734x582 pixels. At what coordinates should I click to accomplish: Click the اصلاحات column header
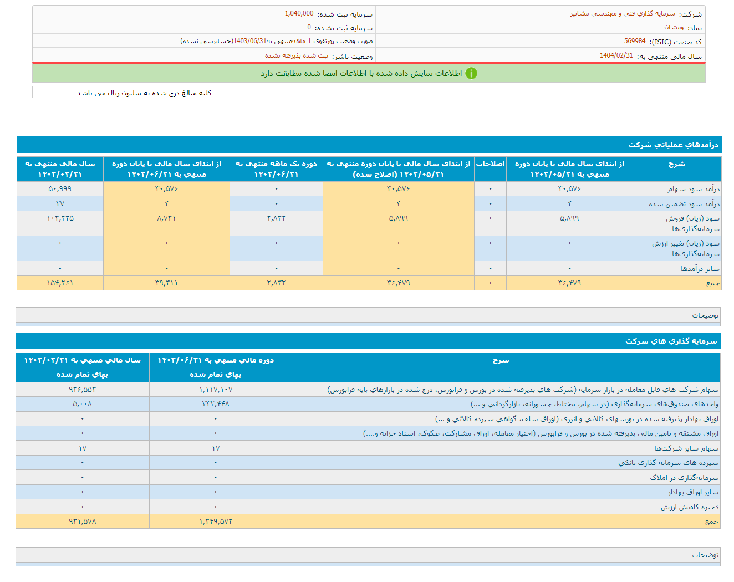coord(490,164)
